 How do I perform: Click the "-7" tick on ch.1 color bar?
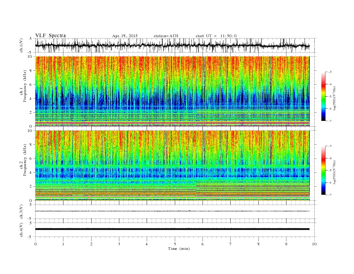pyautogui.click(x=329, y=121)
